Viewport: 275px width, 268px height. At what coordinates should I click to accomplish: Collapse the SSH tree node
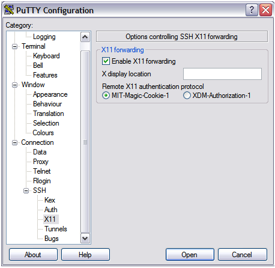coord(26,190)
